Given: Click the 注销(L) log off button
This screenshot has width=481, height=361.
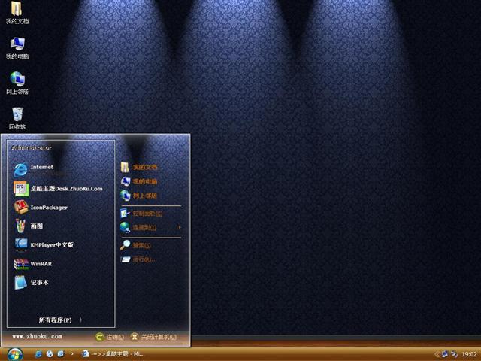Looking at the screenshot, I should tap(110, 337).
